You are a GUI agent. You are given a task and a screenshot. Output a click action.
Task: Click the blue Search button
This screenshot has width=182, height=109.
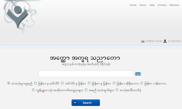[86, 103]
